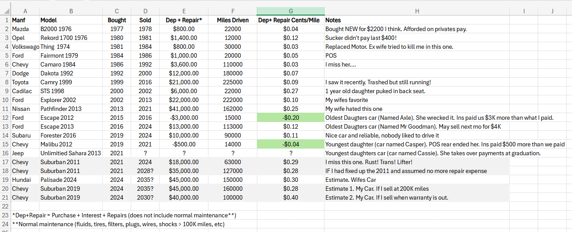Click the Jeep manufacturer cell

pos(25,153)
